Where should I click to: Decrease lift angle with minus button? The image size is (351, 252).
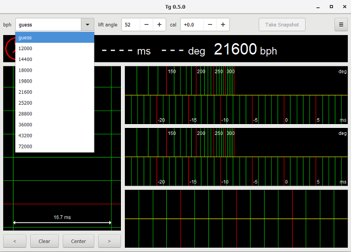146,25
